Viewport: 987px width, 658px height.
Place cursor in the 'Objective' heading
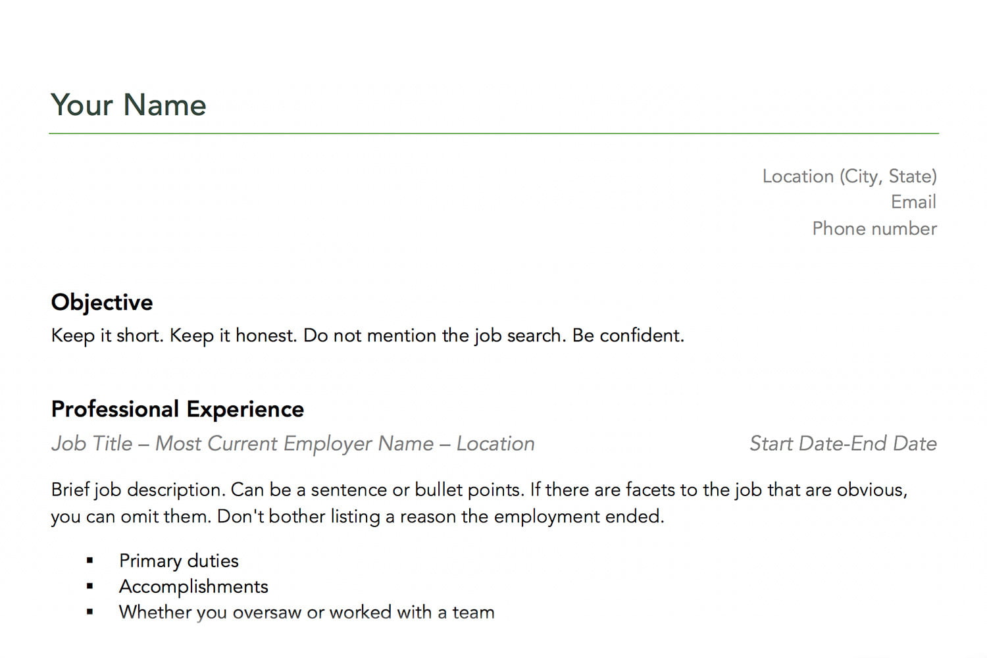click(x=102, y=303)
